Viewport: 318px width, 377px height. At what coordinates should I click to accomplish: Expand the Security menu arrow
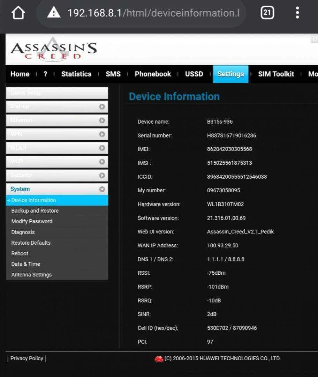tap(102, 175)
